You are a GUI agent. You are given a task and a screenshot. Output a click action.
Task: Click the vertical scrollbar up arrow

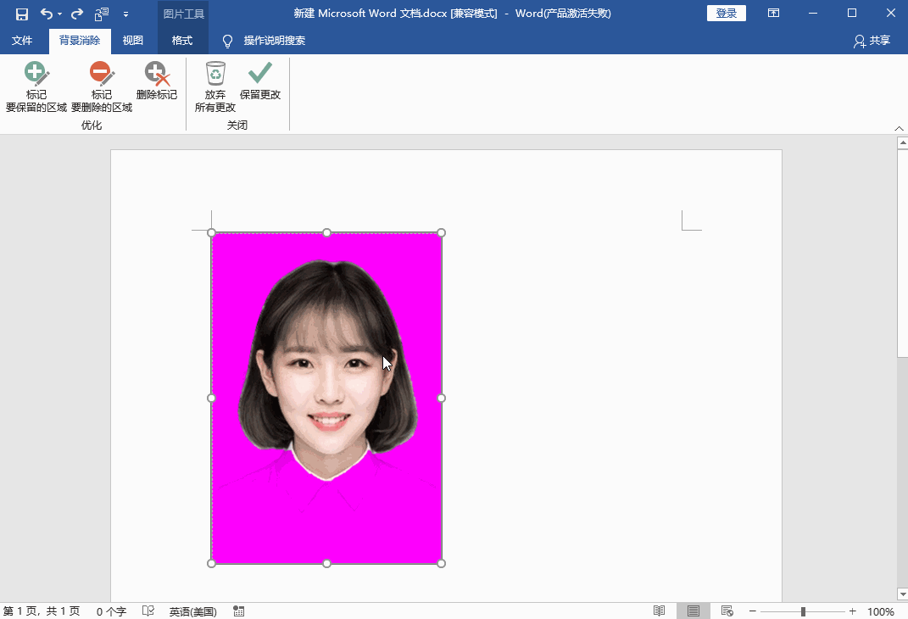click(x=902, y=142)
